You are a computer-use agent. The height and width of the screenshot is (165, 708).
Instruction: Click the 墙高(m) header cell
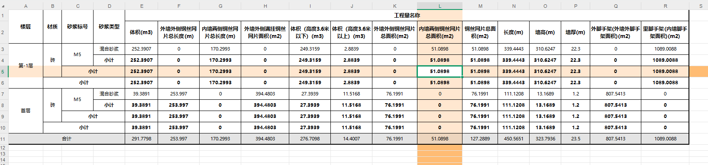tap(545, 32)
